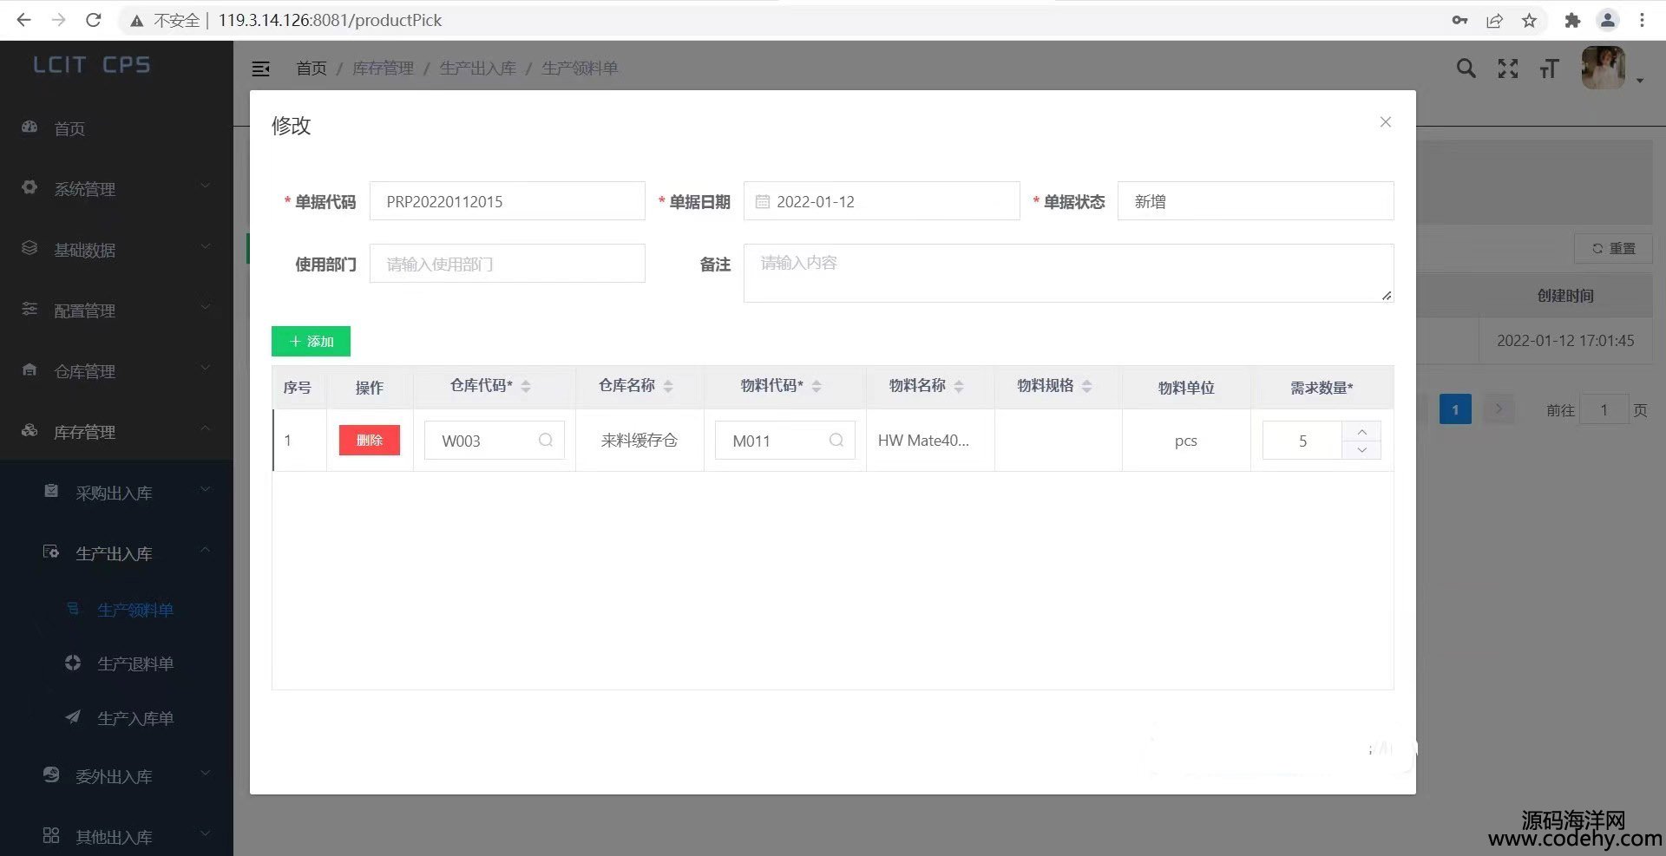Open the browser three-dot menu
Viewport: 1666px width, 856px height.
click(x=1642, y=20)
